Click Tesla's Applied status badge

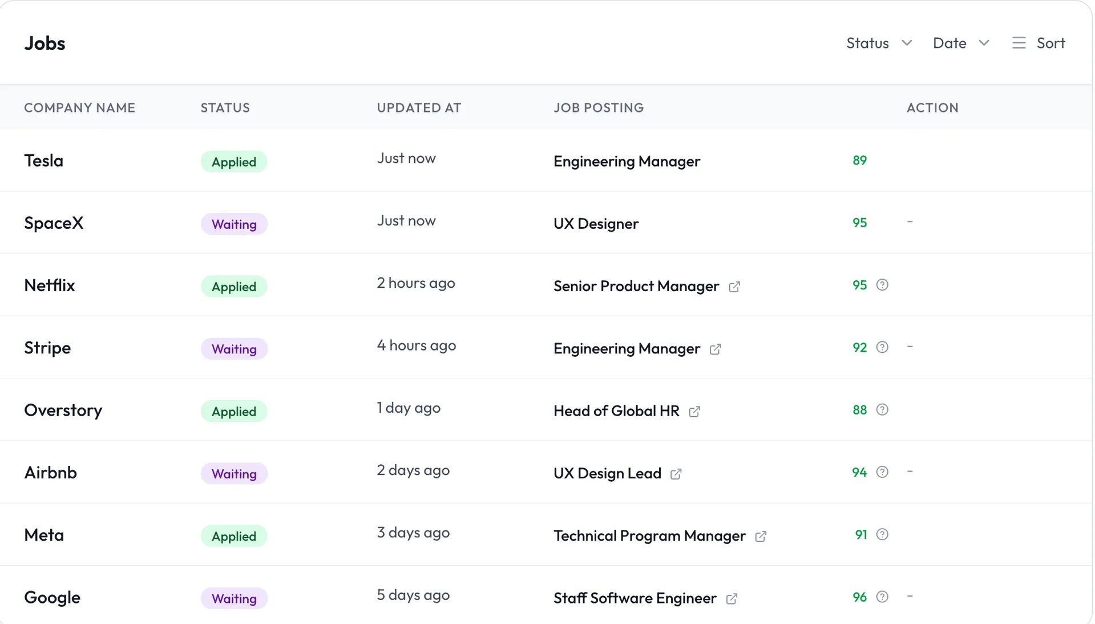click(234, 162)
